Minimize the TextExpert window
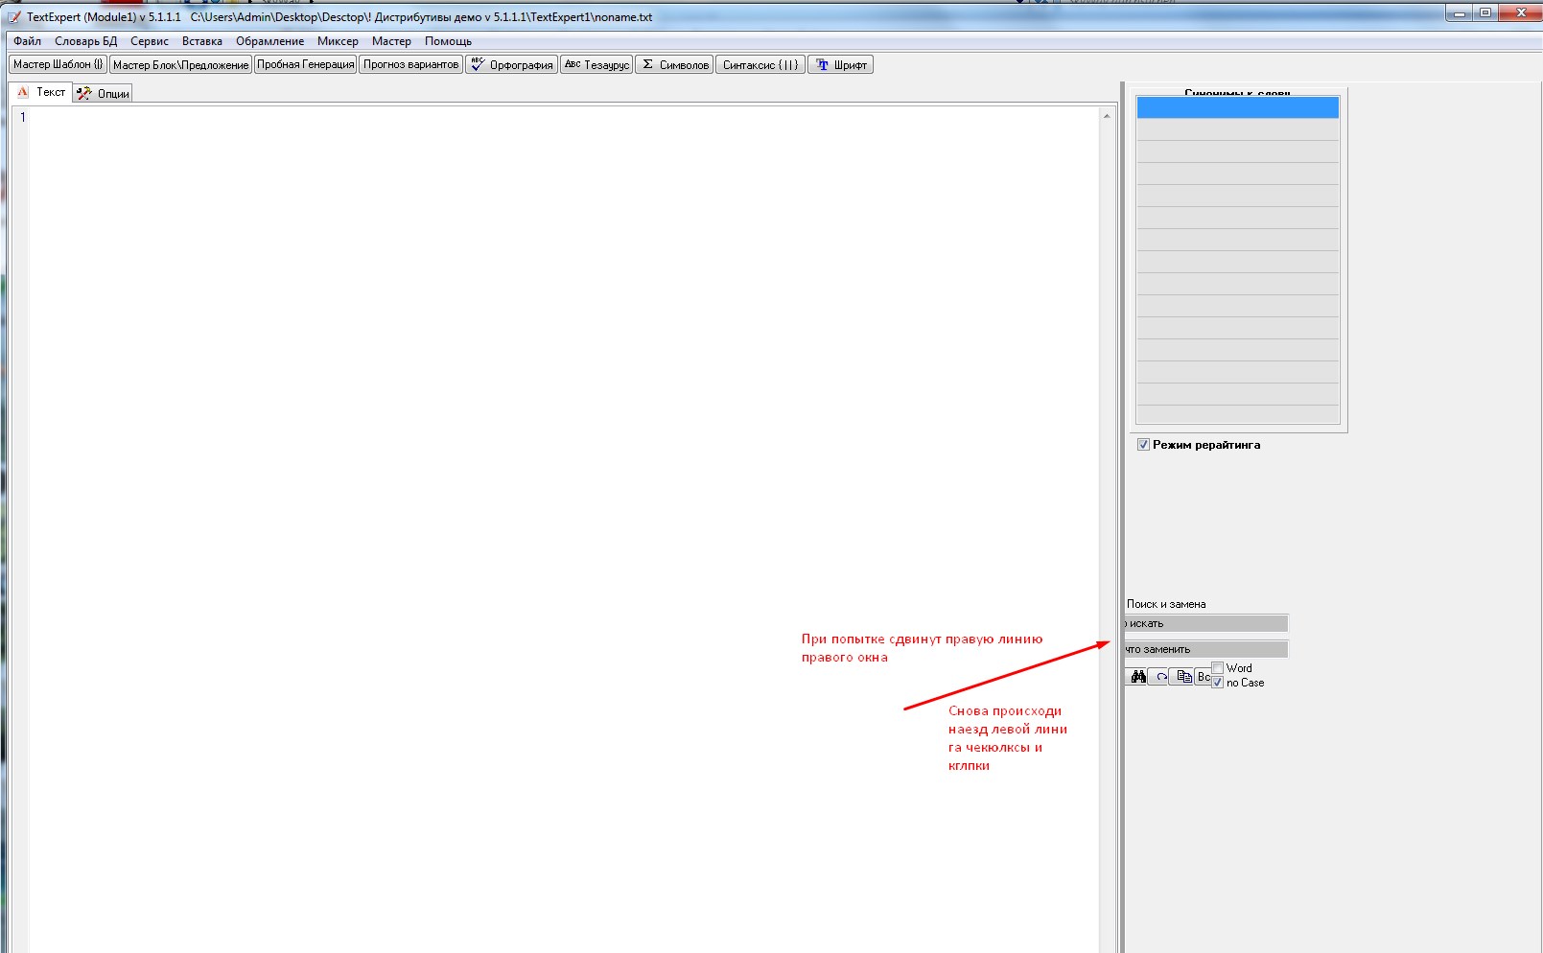The height and width of the screenshot is (953, 1543). pyautogui.click(x=1460, y=13)
